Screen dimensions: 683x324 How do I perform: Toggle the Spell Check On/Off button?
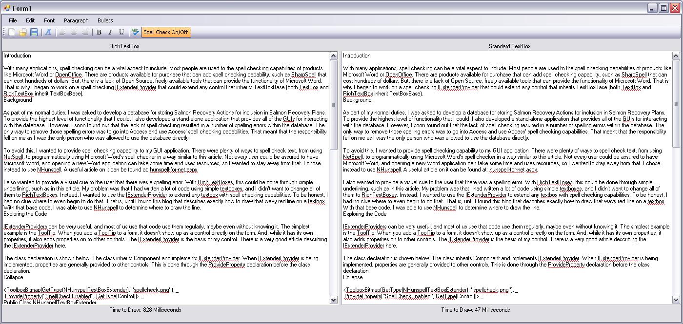[x=166, y=33]
